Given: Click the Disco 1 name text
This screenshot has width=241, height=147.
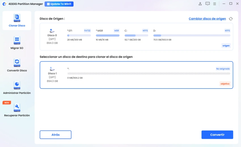Looking at the screenshot, I should coord(52,73).
